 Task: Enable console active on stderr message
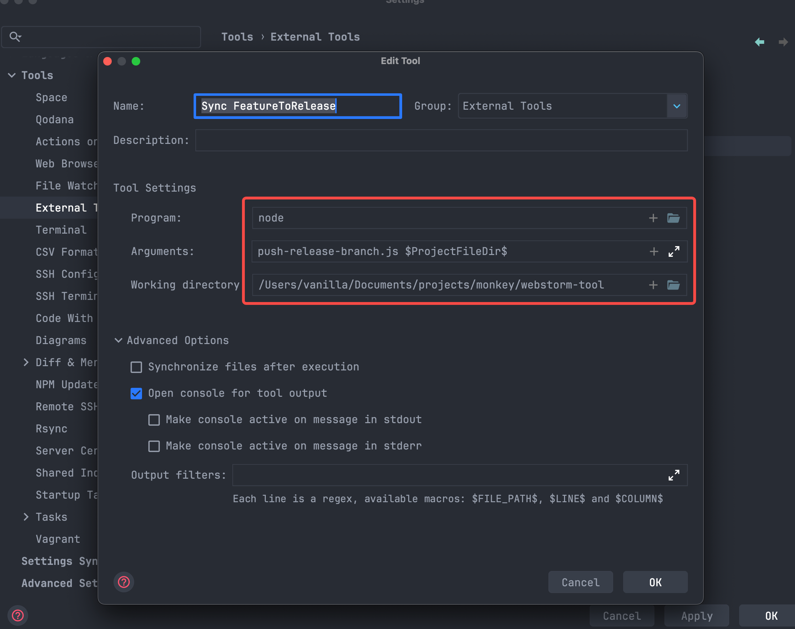point(154,446)
